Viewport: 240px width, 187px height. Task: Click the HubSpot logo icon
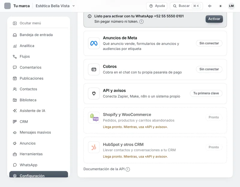click(94, 147)
